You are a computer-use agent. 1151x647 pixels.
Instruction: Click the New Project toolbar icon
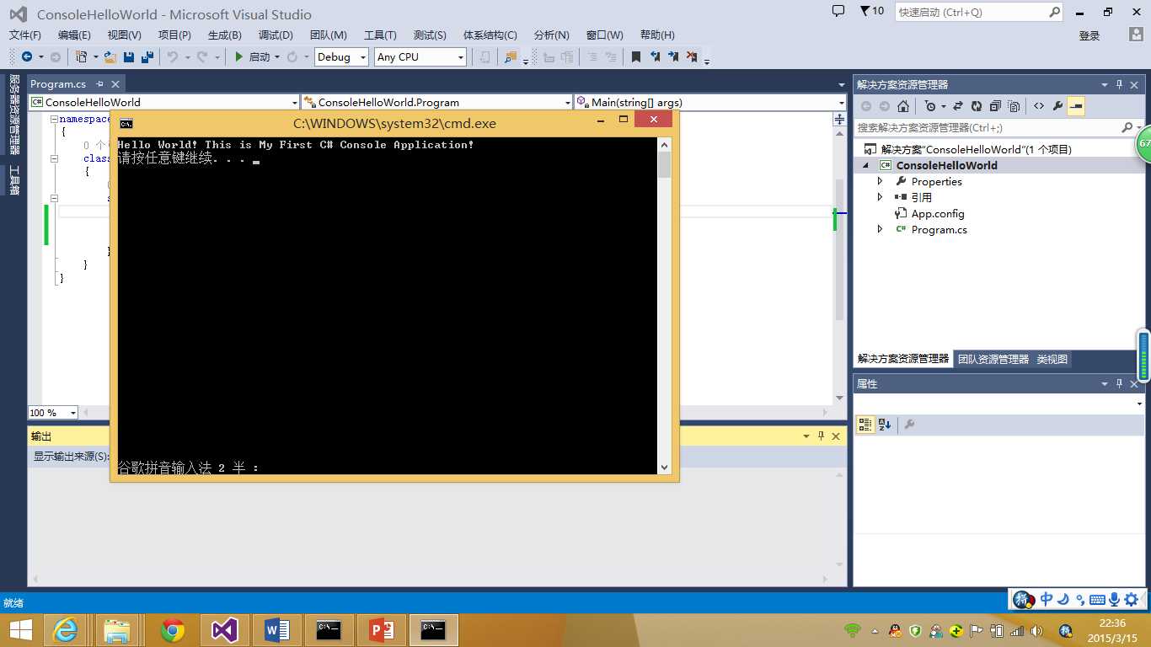82,56
